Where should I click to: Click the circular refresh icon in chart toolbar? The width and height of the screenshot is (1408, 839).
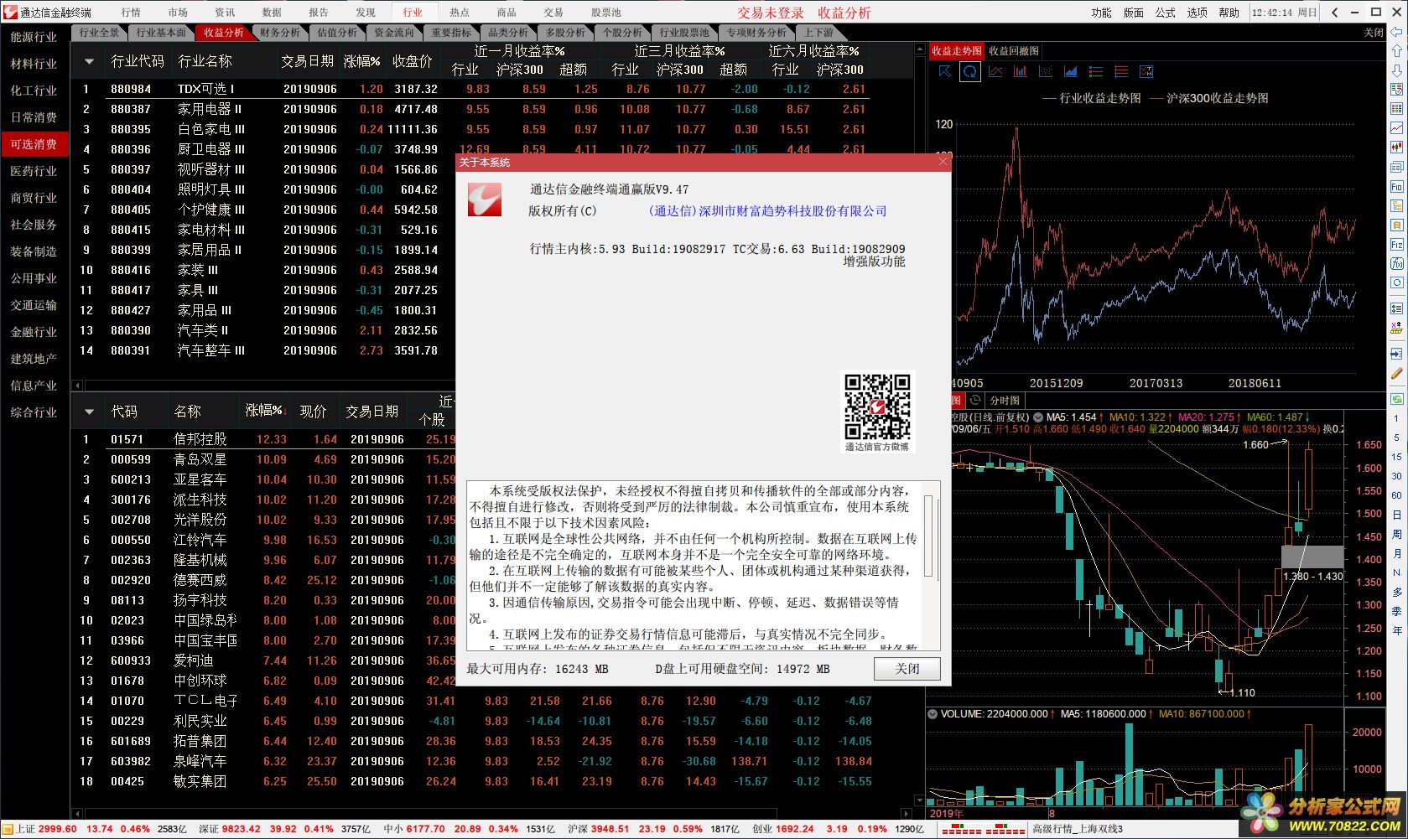969,71
